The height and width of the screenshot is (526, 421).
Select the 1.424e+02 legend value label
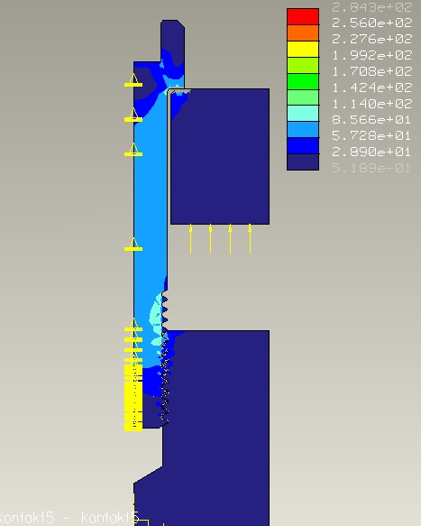tap(371, 88)
